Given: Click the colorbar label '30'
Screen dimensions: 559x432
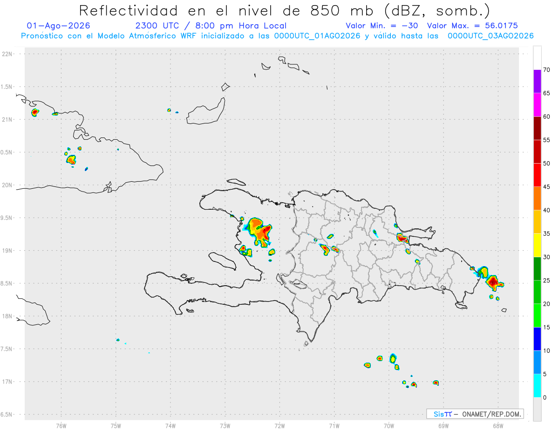Looking at the screenshot, I should coord(546,257).
